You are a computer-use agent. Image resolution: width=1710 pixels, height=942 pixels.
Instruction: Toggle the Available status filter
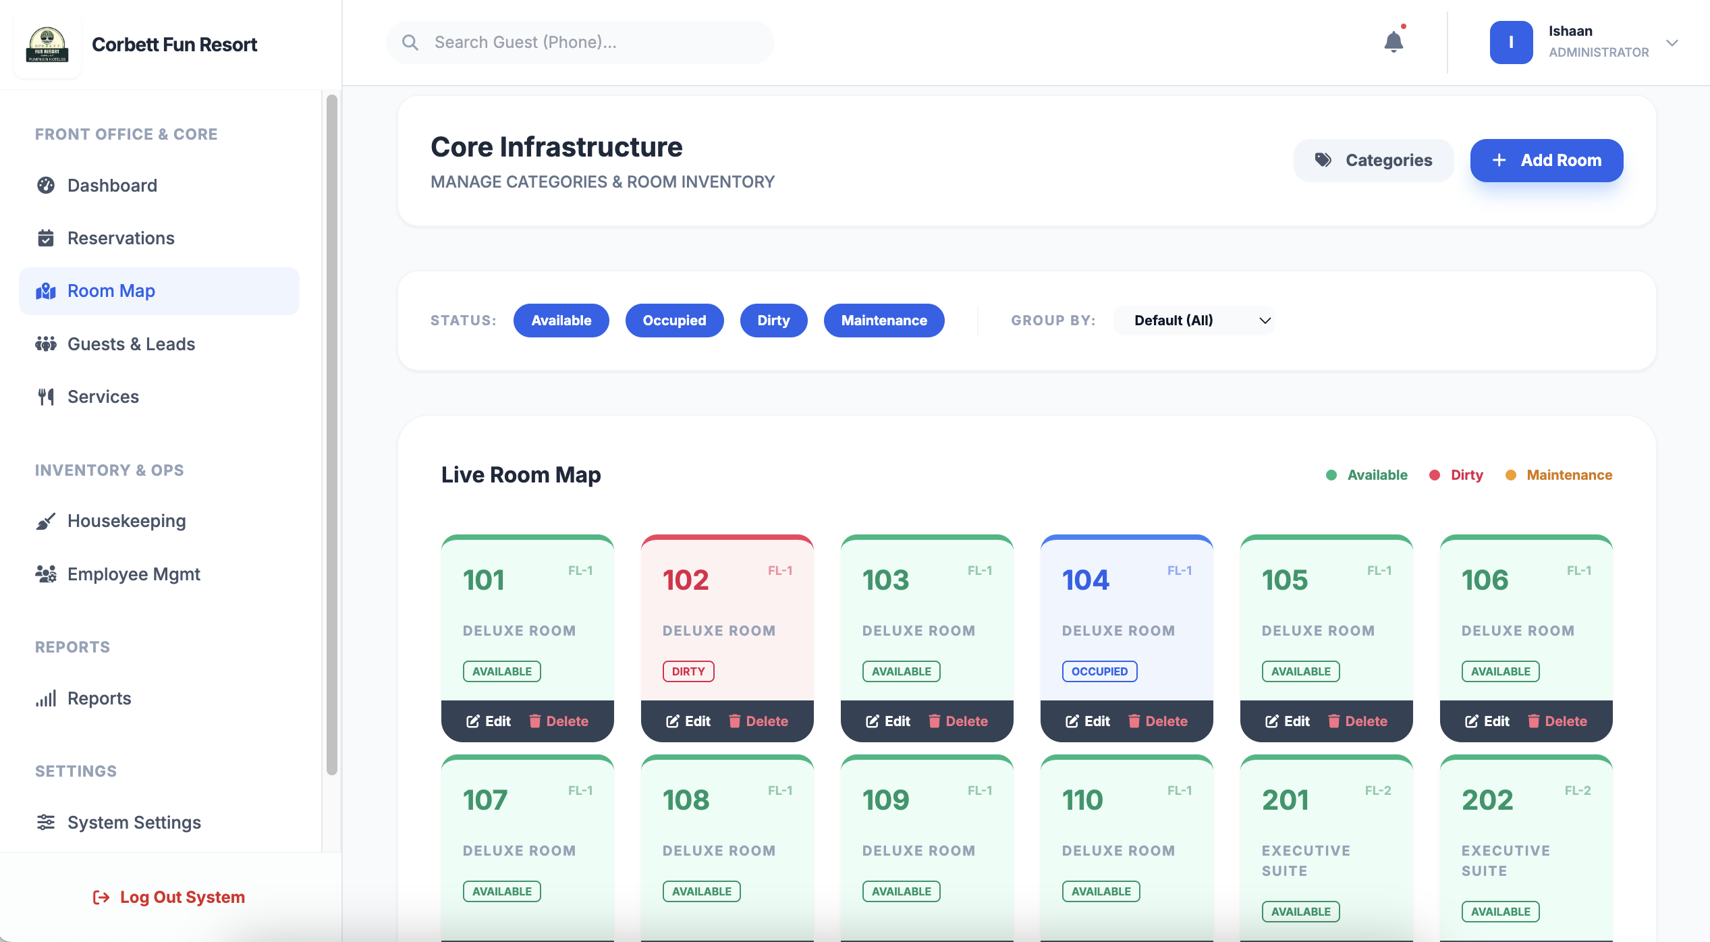coord(561,321)
